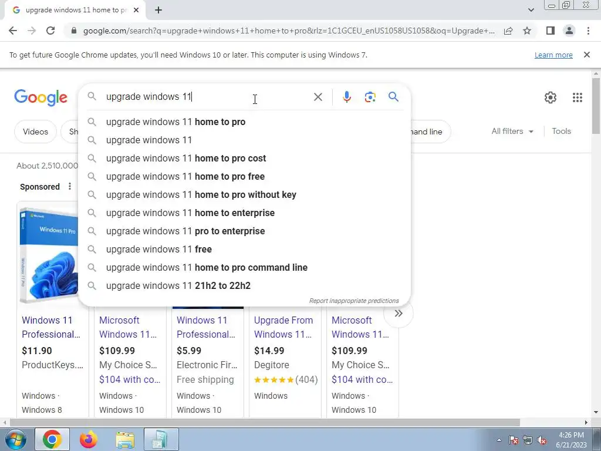Image resolution: width=601 pixels, height=451 pixels.
Task: Select the plain 'upgrade windows 11' suggestion
Action: 245,140
